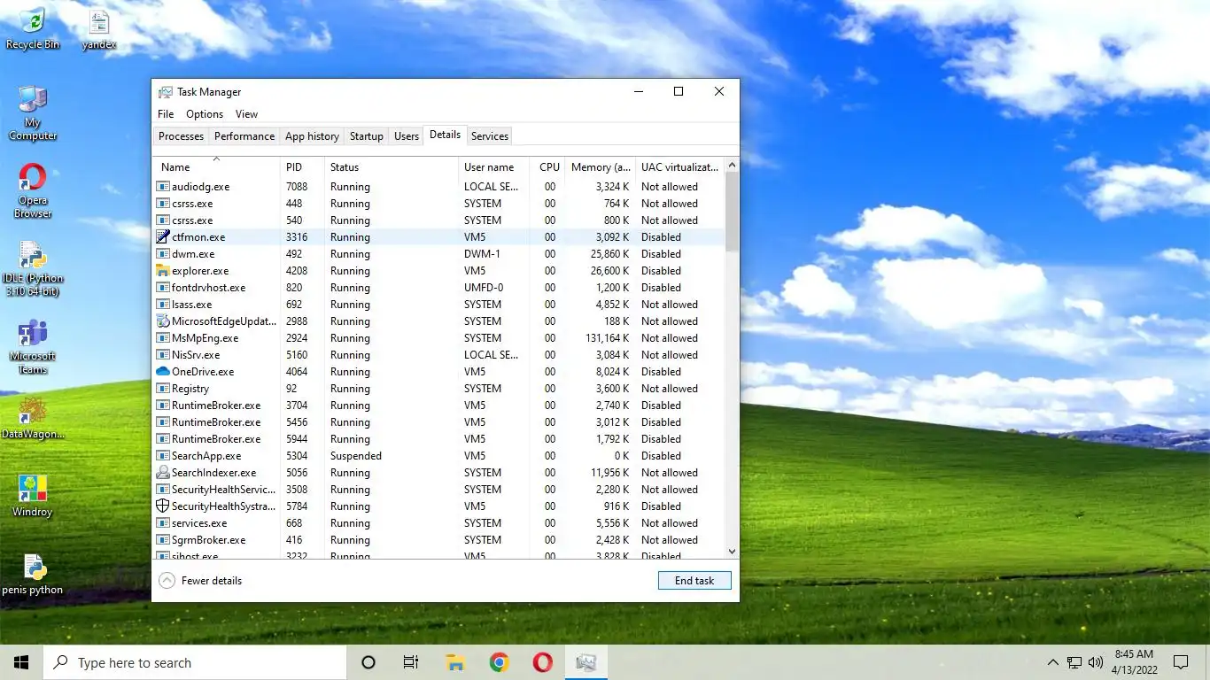
Task: Click the scrollbar up arrow
Action: coord(732,165)
